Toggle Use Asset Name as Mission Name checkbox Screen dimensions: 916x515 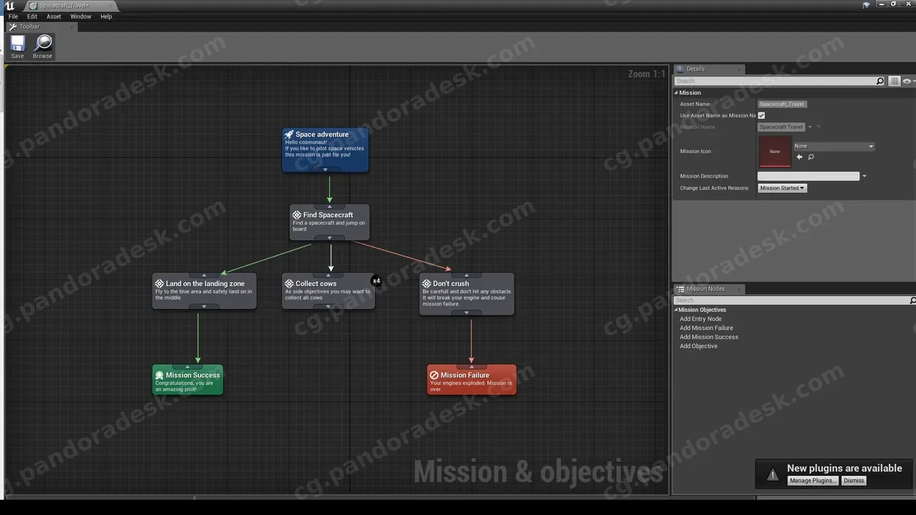[x=761, y=115]
